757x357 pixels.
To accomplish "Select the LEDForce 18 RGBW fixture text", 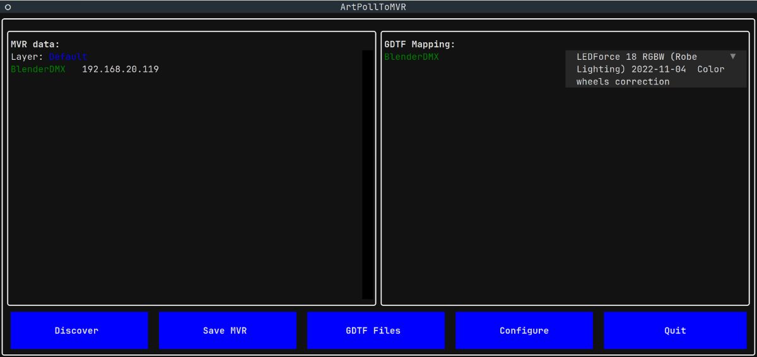I will (x=636, y=57).
